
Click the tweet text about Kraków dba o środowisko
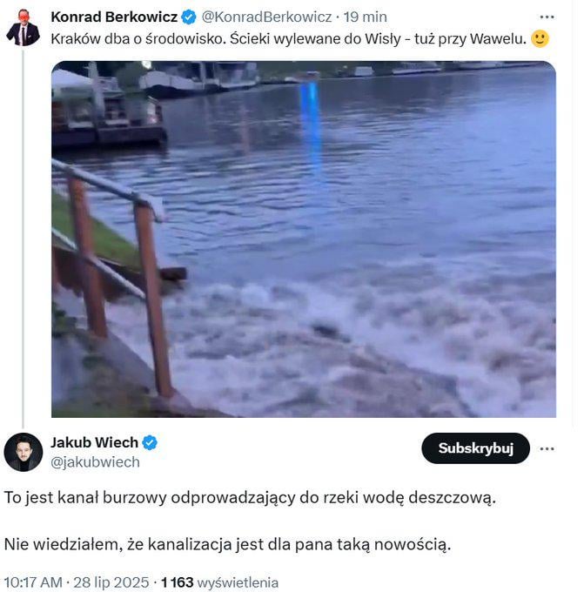(x=289, y=39)
